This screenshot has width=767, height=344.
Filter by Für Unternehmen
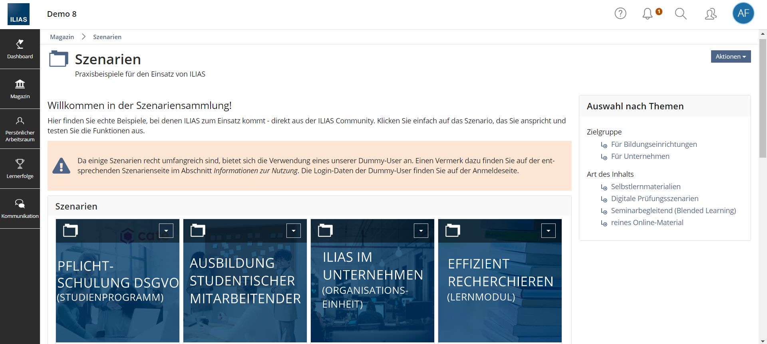[640, 156]
